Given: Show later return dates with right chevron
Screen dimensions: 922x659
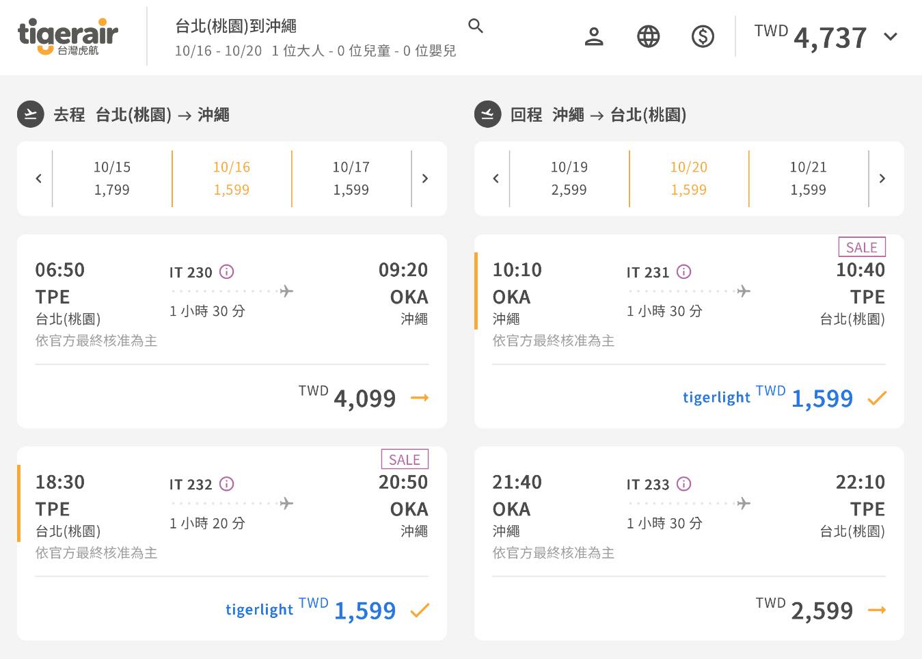Looking at the screenshot, I should (x=882, y=178).
